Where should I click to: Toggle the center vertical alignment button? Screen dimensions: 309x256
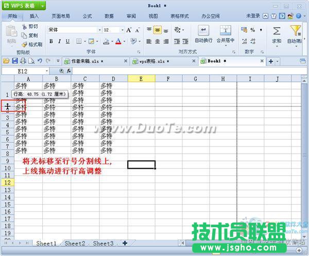(x=158, y=30)
